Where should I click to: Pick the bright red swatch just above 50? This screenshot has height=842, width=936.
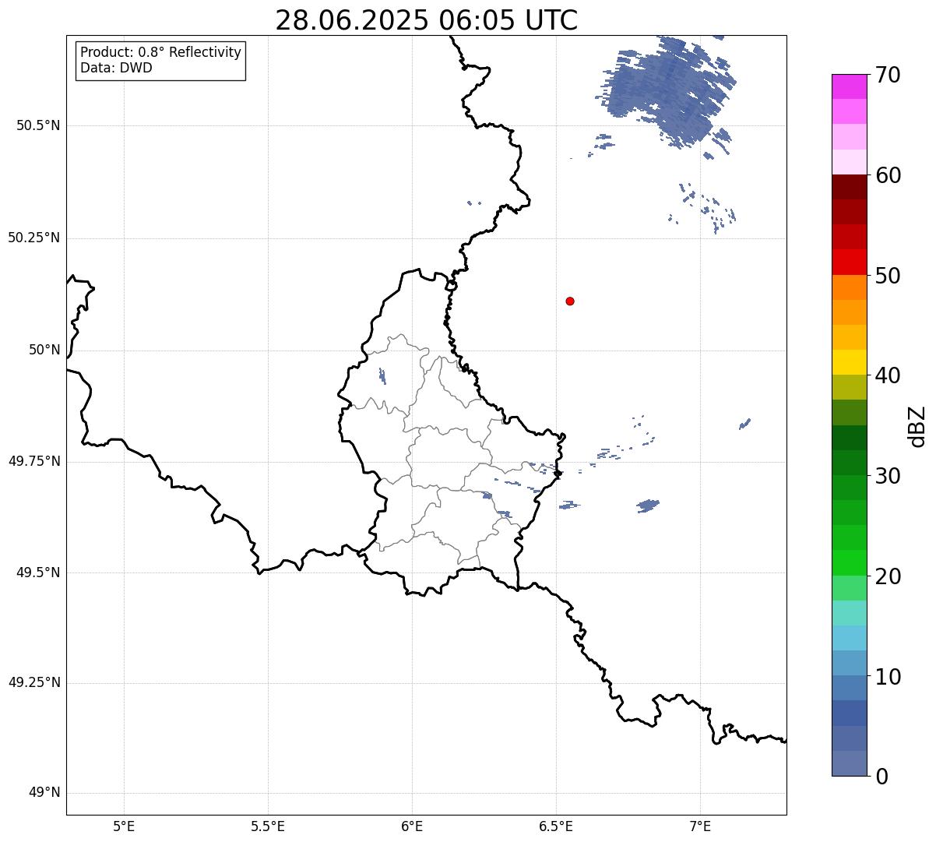click(849, 262)
